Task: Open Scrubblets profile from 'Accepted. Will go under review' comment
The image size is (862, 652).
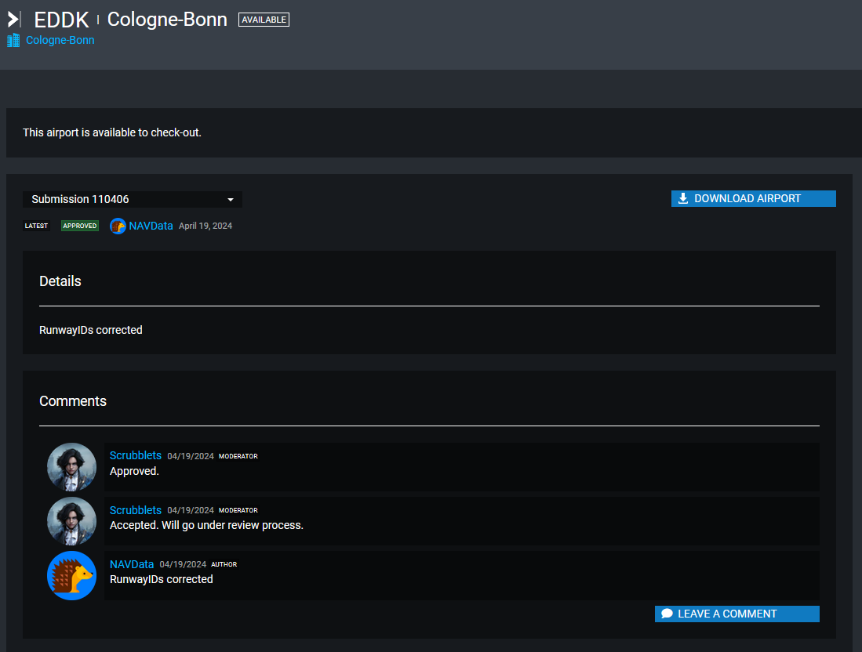Action: point(135,510)
